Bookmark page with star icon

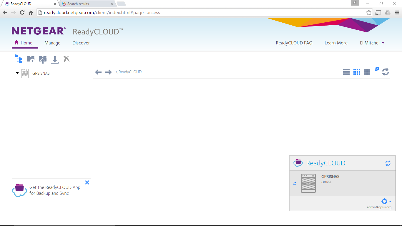click(369, 13)
